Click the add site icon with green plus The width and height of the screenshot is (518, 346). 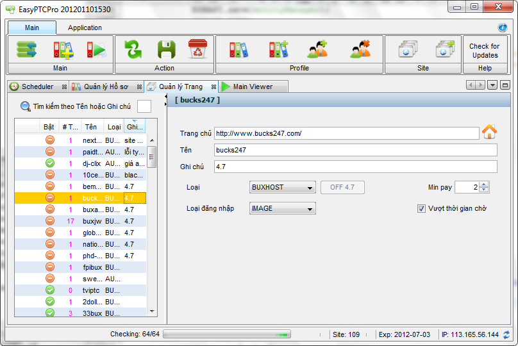(445, 49)
